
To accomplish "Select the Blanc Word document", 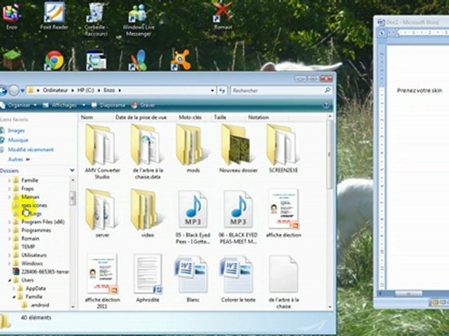I will click(x=193, y=278).
